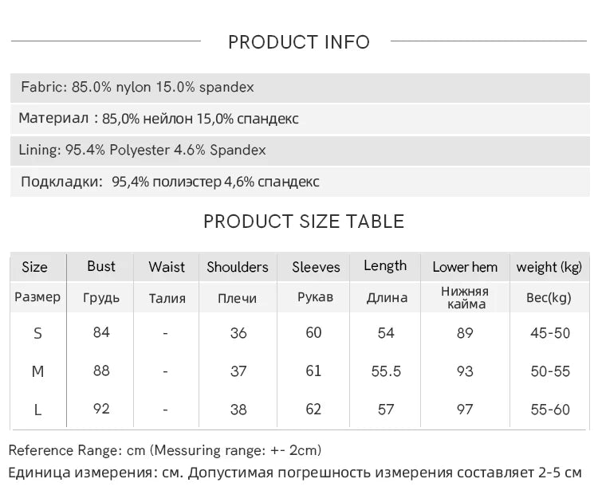
Task: Click the Нижняя кайма header cell
Action: pyautogui.click(x=465, y=298)
